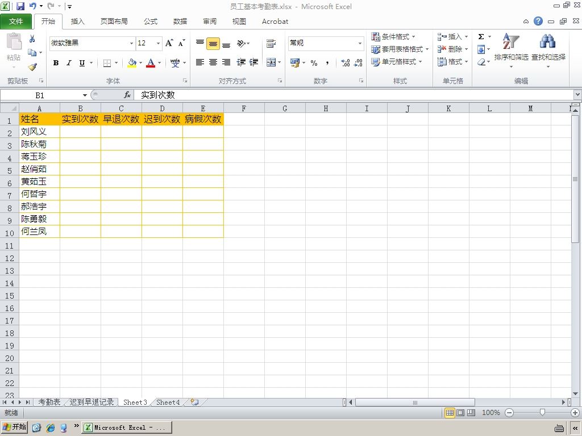
Task: Click the 删除 cells button
Action: pyautogui.click(x=452, y=49)
